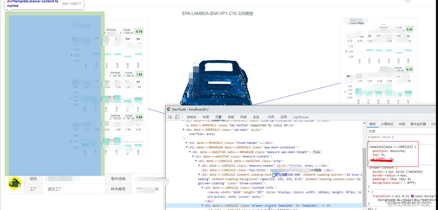Screen dimensions: 438x210
Task: Expand the measure-header div node
Action: tap(199, 165)
